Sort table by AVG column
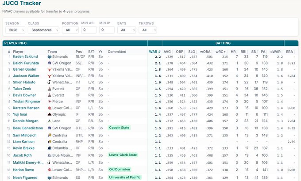 [x=168, y=52]
